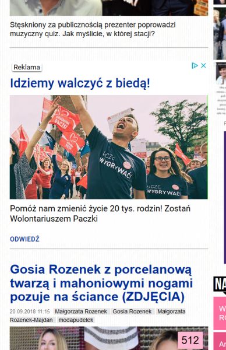This screenshot has height=350, width=226.
Task: Select the 'modapudelek' tag
Action: pos(76,320)
